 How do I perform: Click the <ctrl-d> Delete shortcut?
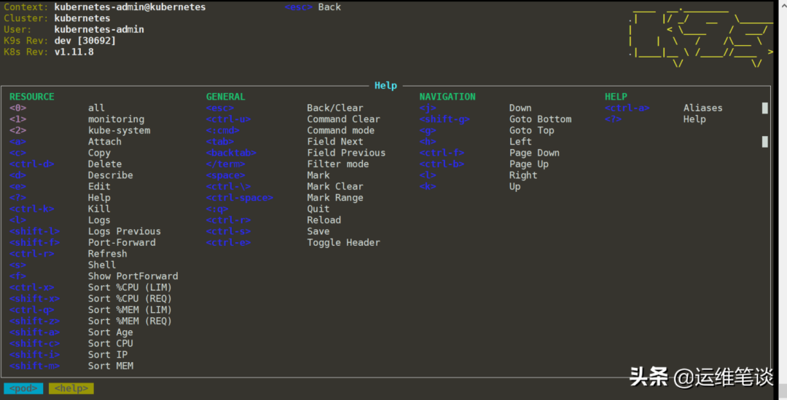(x=31, y=164)
